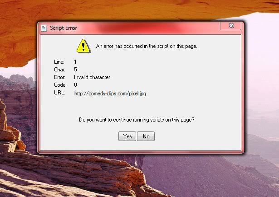Click the Code value 0
Image resolution: width=279 pixels, height=197 pixels.
click(x=75, y=85)
